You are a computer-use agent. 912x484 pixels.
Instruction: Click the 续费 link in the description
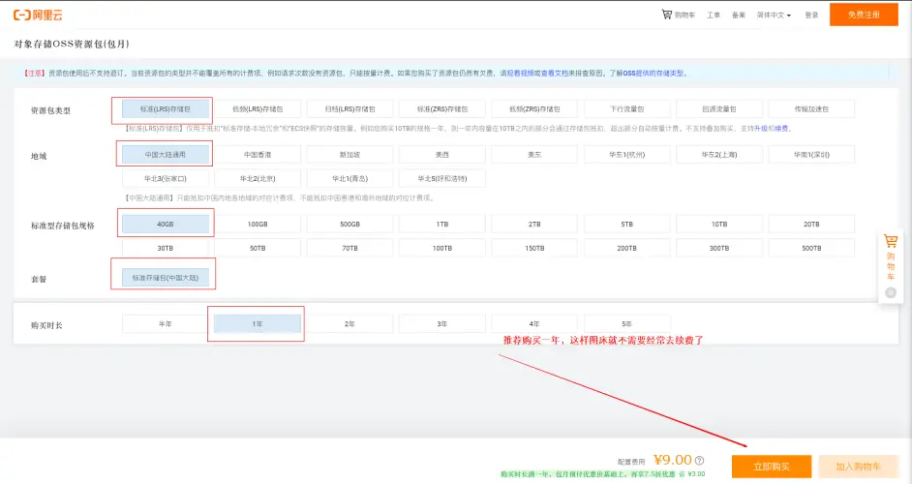tap(781, 129)
